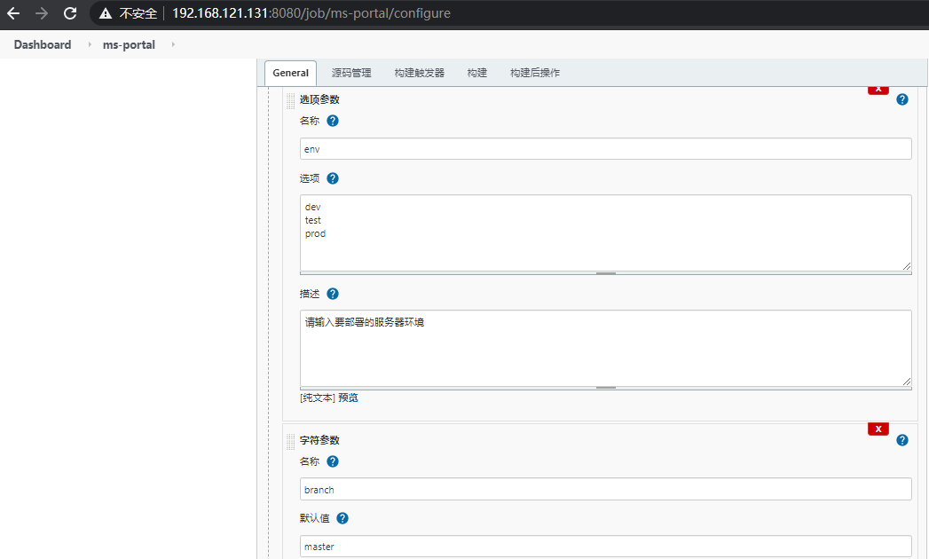Expand the arrow after Dashboard breadcrumb
929x559 pixels.
[90, 44]
